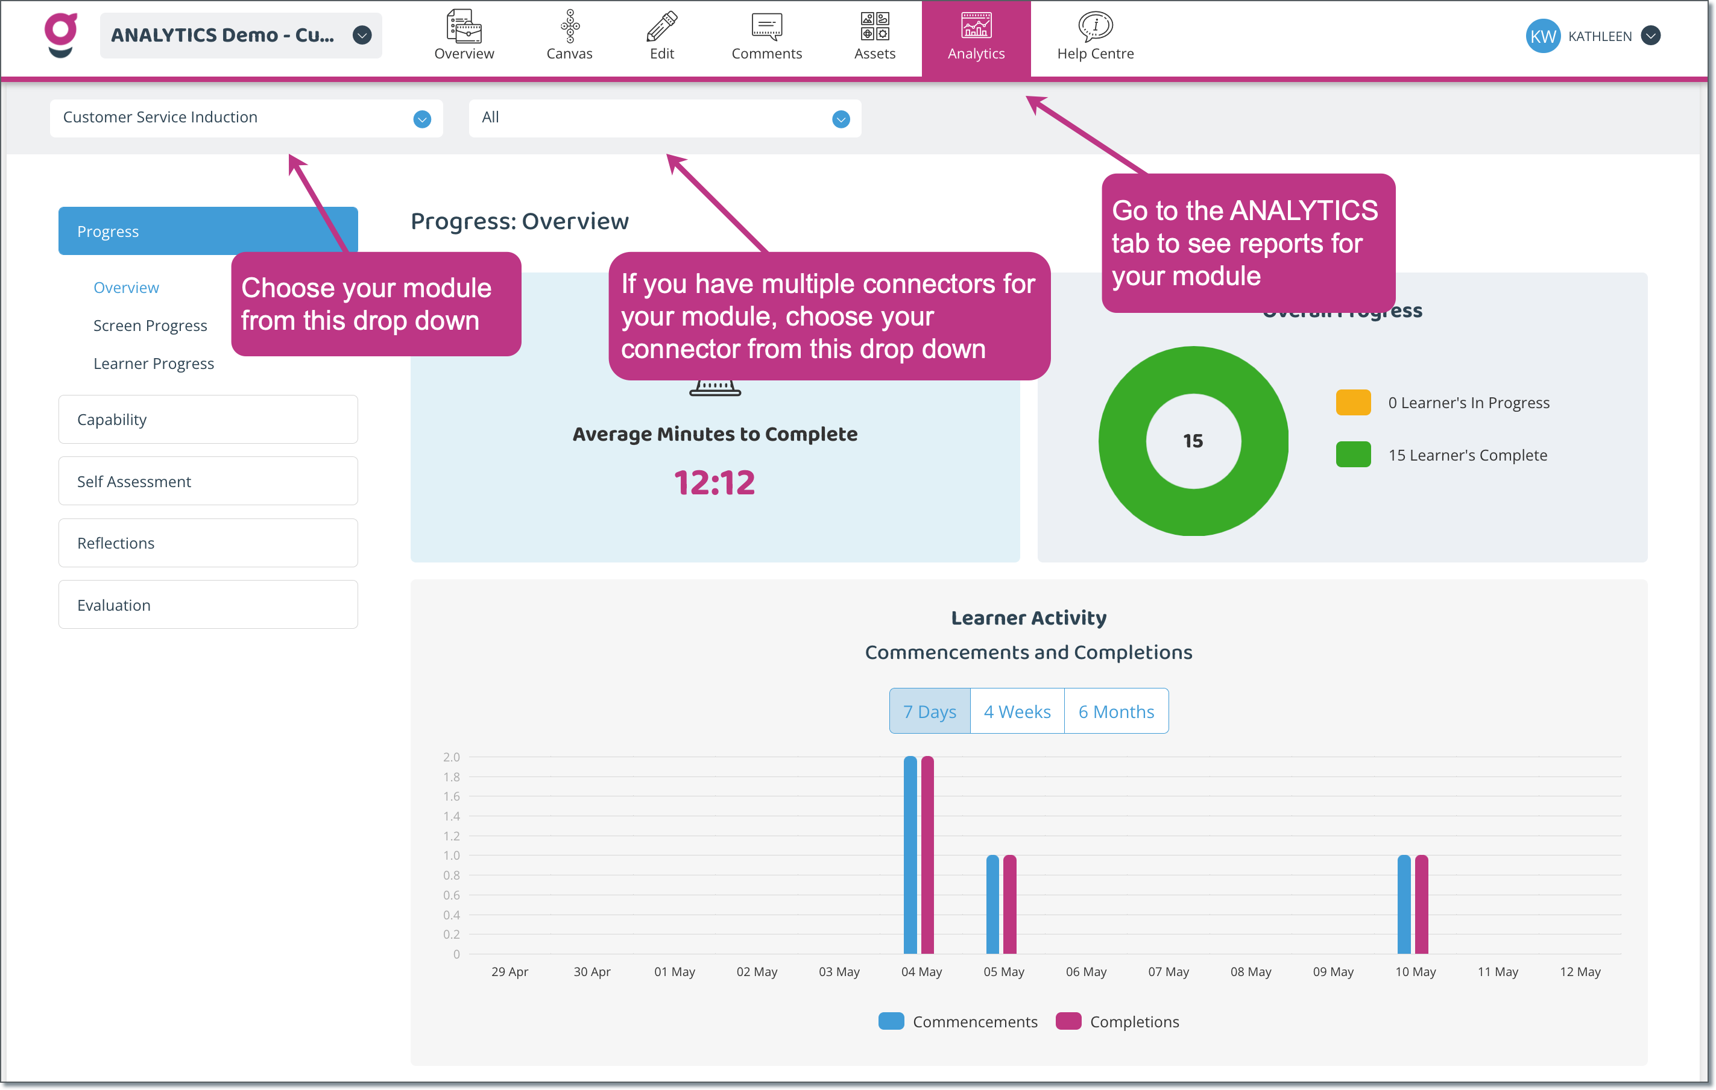Open the All connectors dropdown
The height and width of the screenshot is (1090, 1716).
pos(664,118)
